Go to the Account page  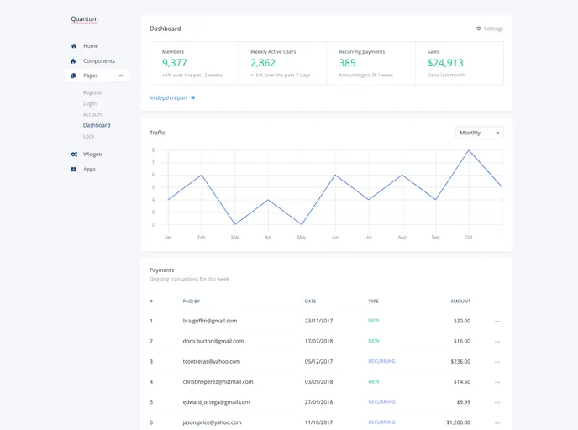click(x=93, y=114)
